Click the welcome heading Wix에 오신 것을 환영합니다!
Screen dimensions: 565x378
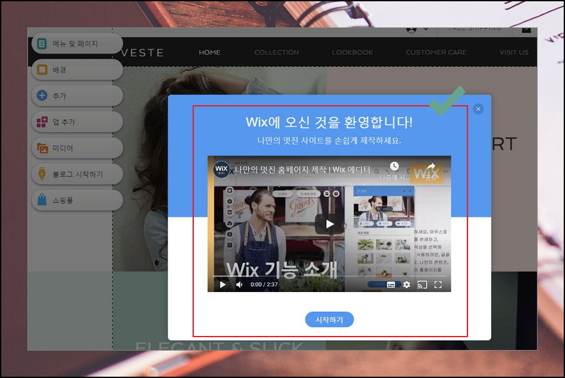pyautogui.click(x=329, y=122)
